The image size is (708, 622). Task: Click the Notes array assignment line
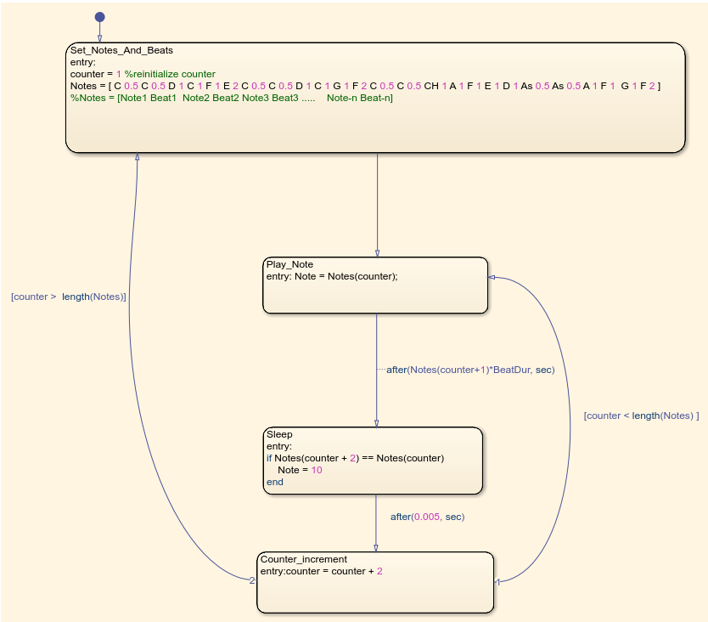pos(365,86)
